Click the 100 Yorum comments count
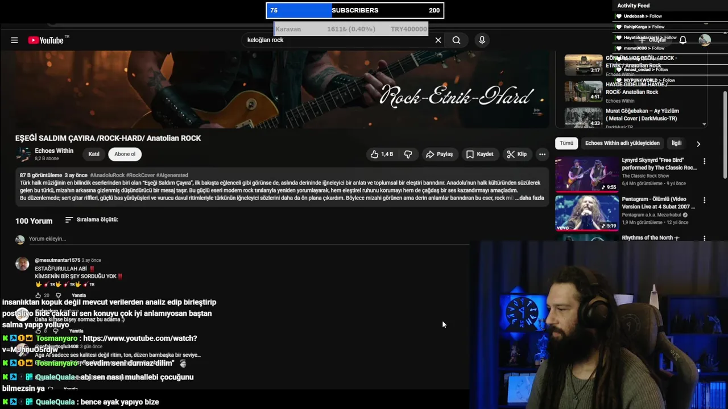728x409 pixels. (34, 221)
